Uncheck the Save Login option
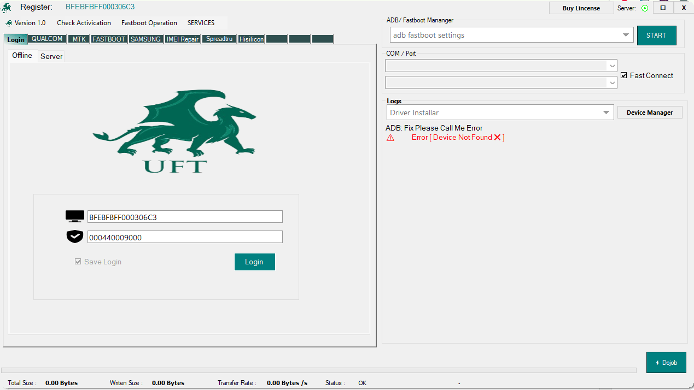The height and width of the screenshot is (390, 694). [x=78, y=262]
